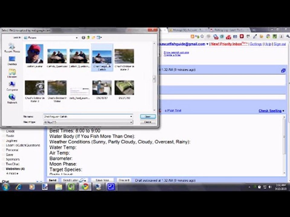
Task: Open the Gmail Settings link
Action: tap(256, 44)
